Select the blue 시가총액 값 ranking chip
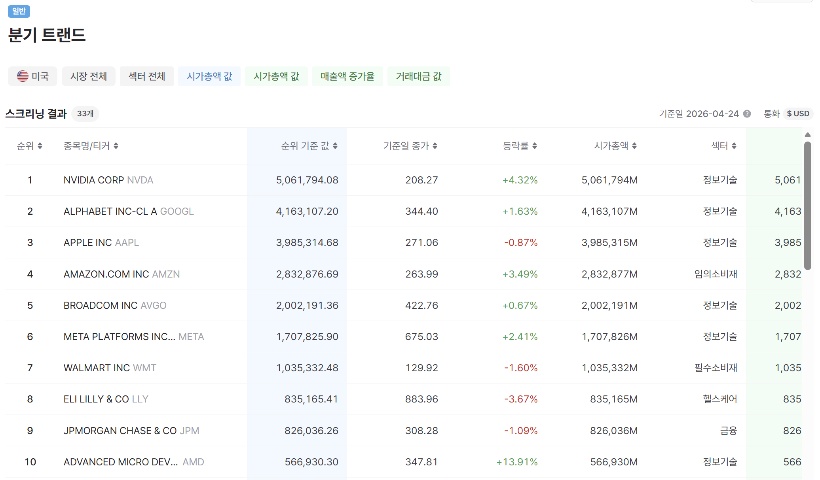 [209, 76]
